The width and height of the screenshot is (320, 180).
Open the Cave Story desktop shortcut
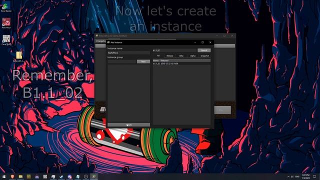6,40
